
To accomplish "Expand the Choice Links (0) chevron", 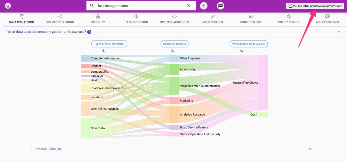I will [x=310, y=149].
